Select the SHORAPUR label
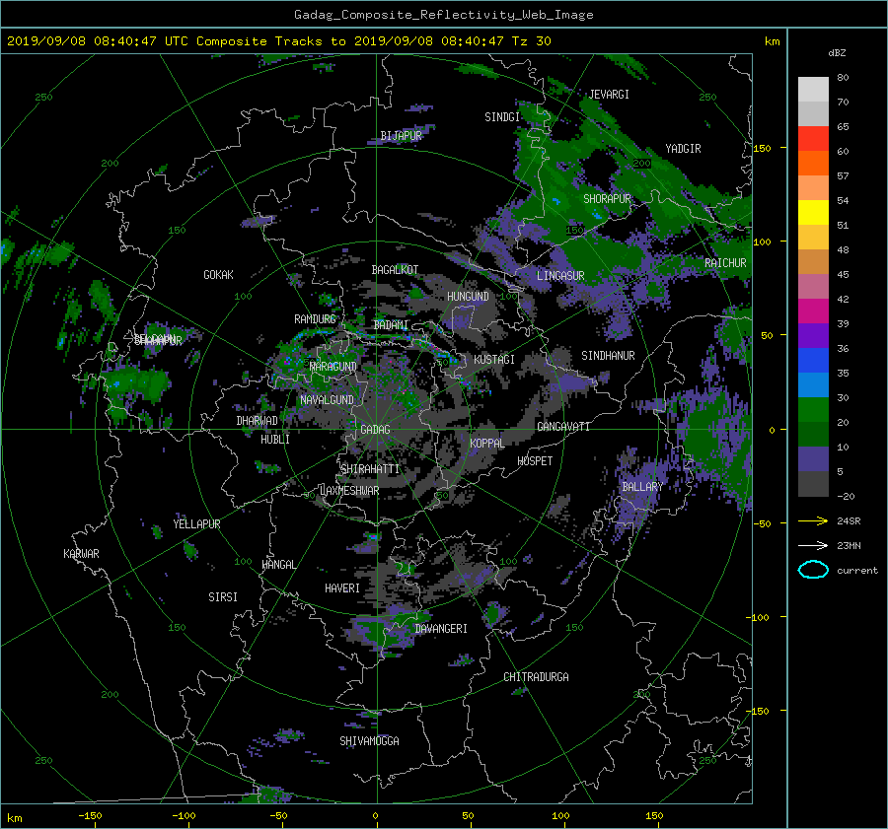Screen dimensions: 888x829 coord(607,199)
